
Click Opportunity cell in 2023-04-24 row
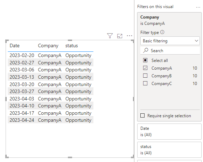pos(78,120)
